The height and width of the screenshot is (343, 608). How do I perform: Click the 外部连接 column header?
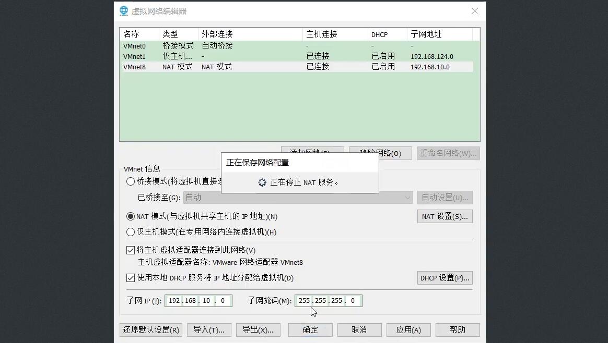coord(251,34)
